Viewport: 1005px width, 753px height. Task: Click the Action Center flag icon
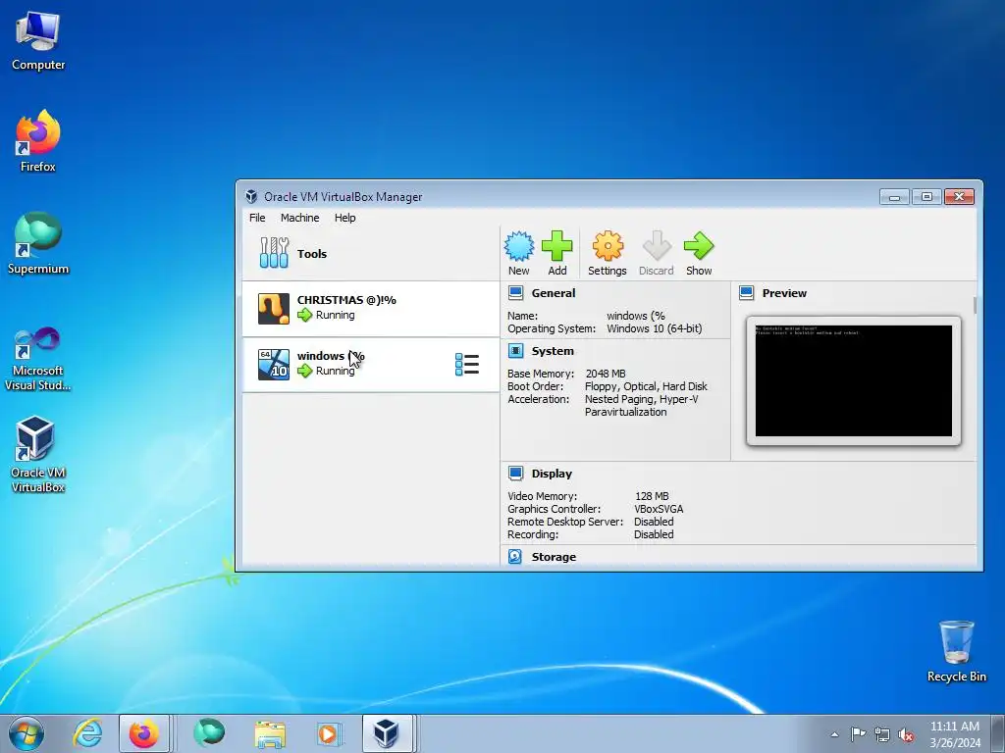(858, 734)
